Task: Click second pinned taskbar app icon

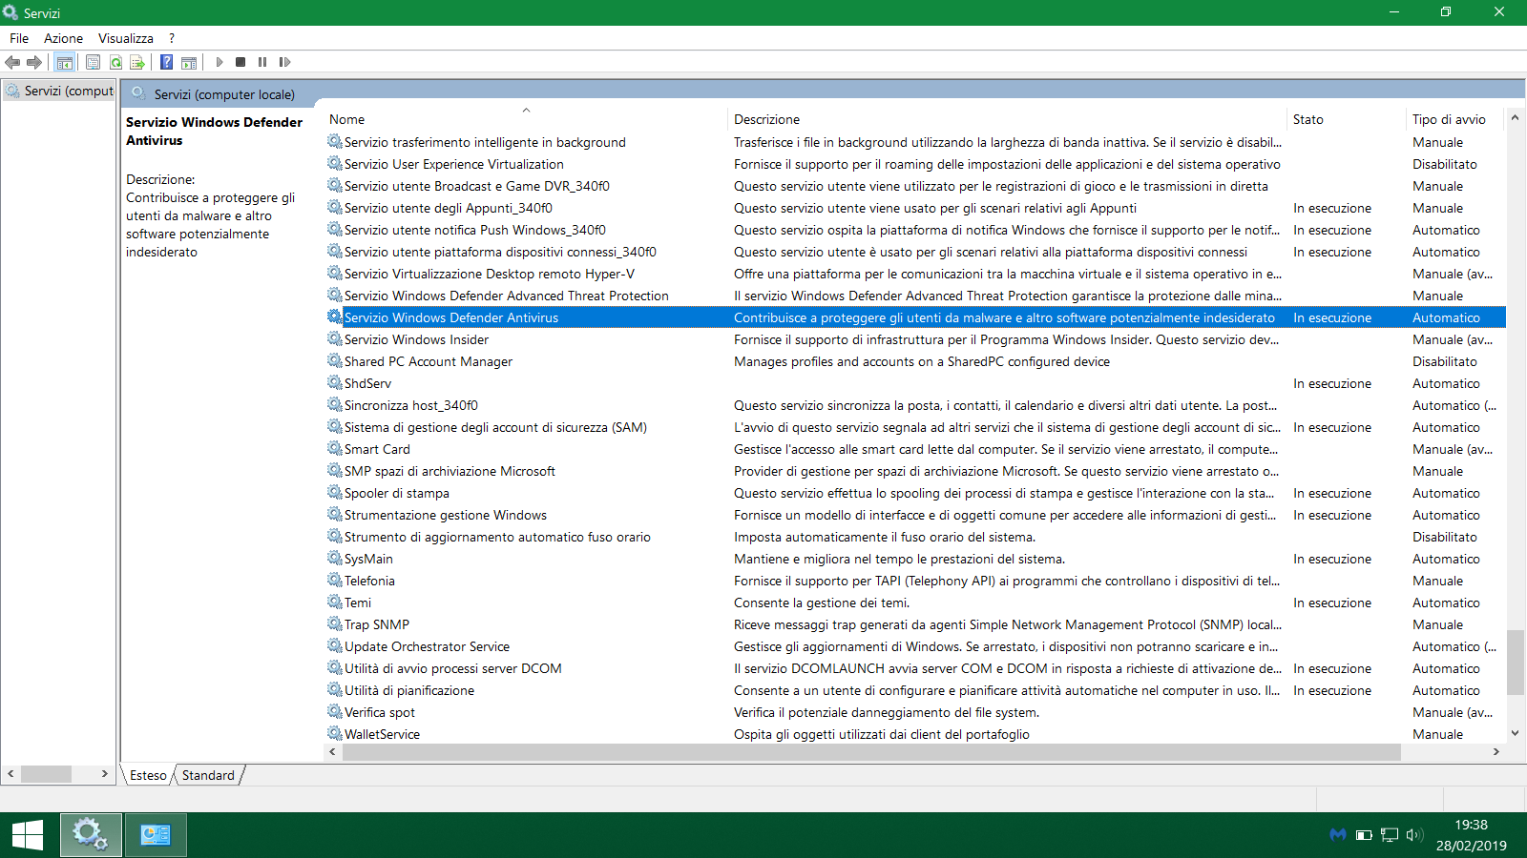Action: click(x=155, y=835)
